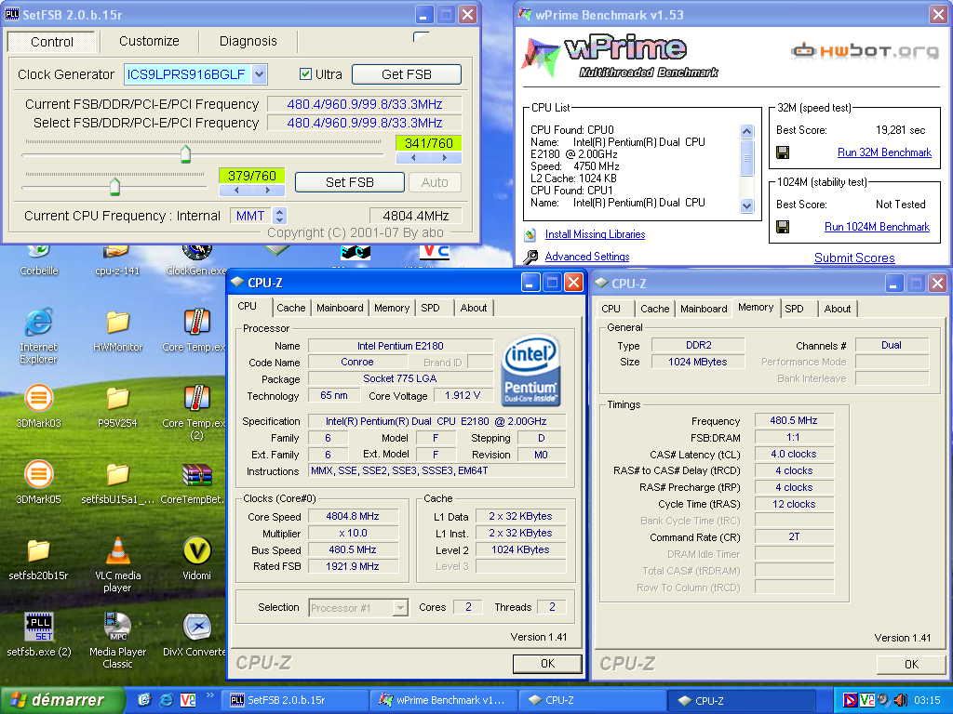Open the CoreTempBet archive icon
The height and width of the screenshot is (714, 953).
pos(196,475)
